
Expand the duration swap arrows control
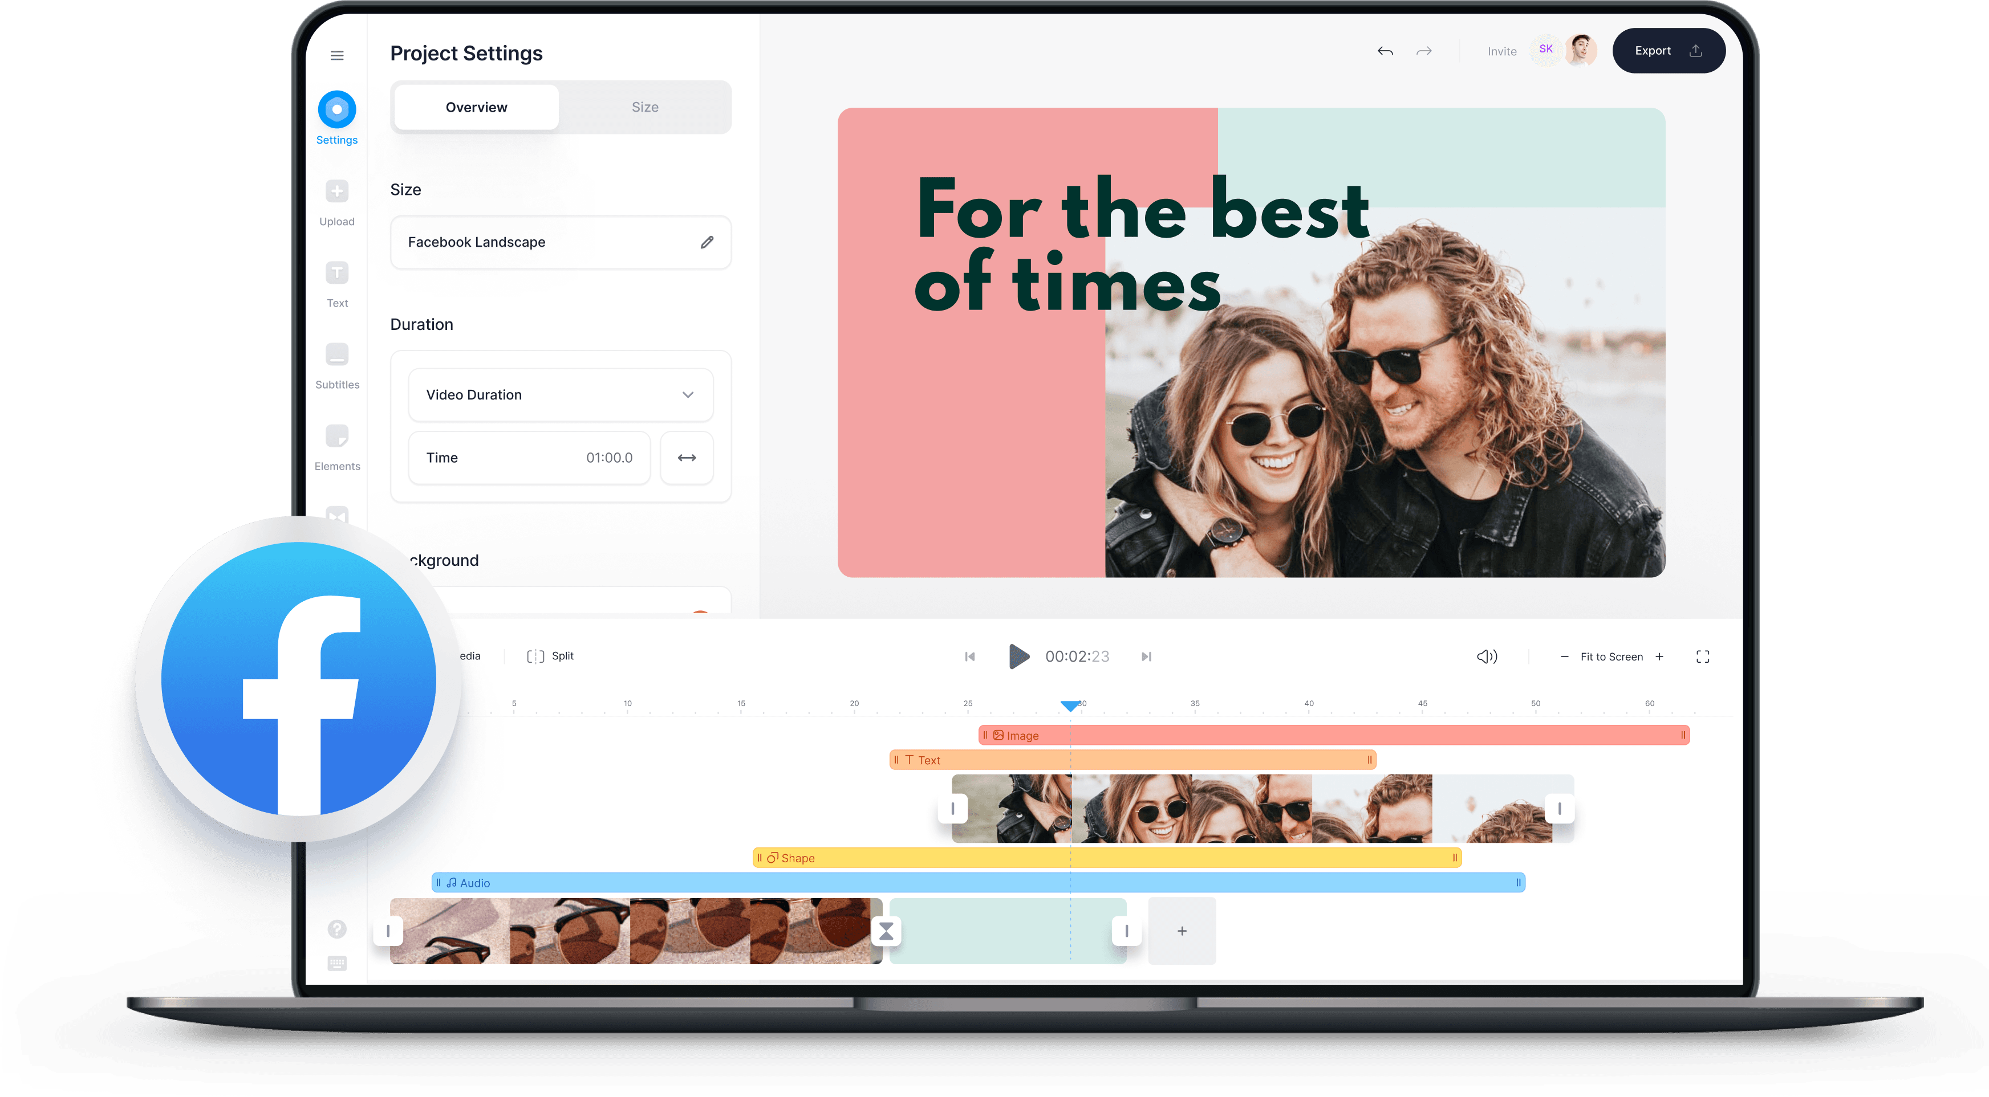click(687, 458)
